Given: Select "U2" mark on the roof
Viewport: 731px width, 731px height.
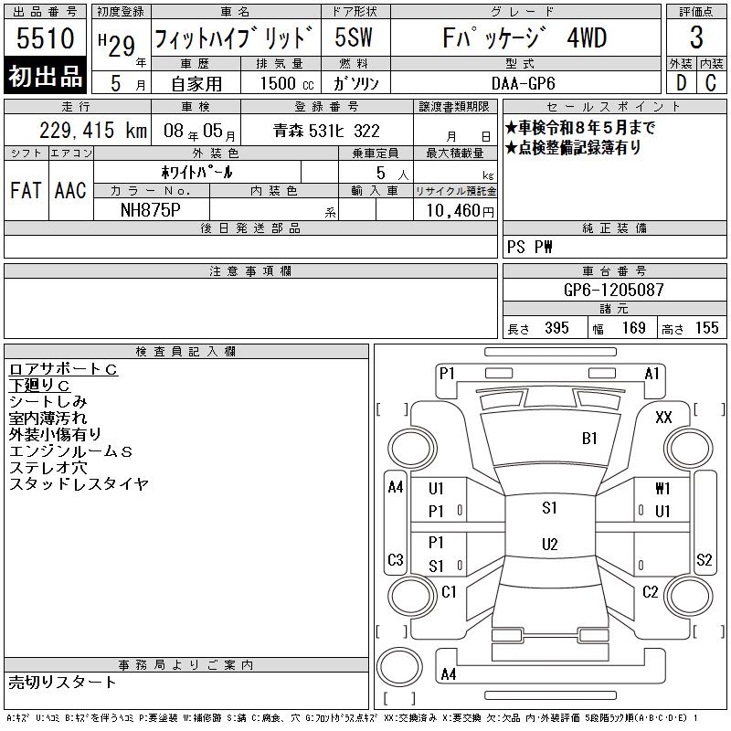Looking at the screenshot, I should point(550,544).
